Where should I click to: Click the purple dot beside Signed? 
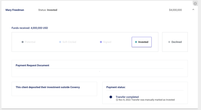click(x=101, y=42)
